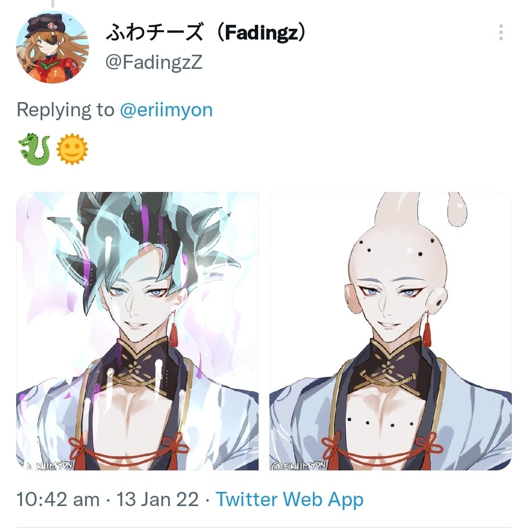Open the left spiky-haired character image
This screenshot has height=530, width=528.
pos(137,331)
